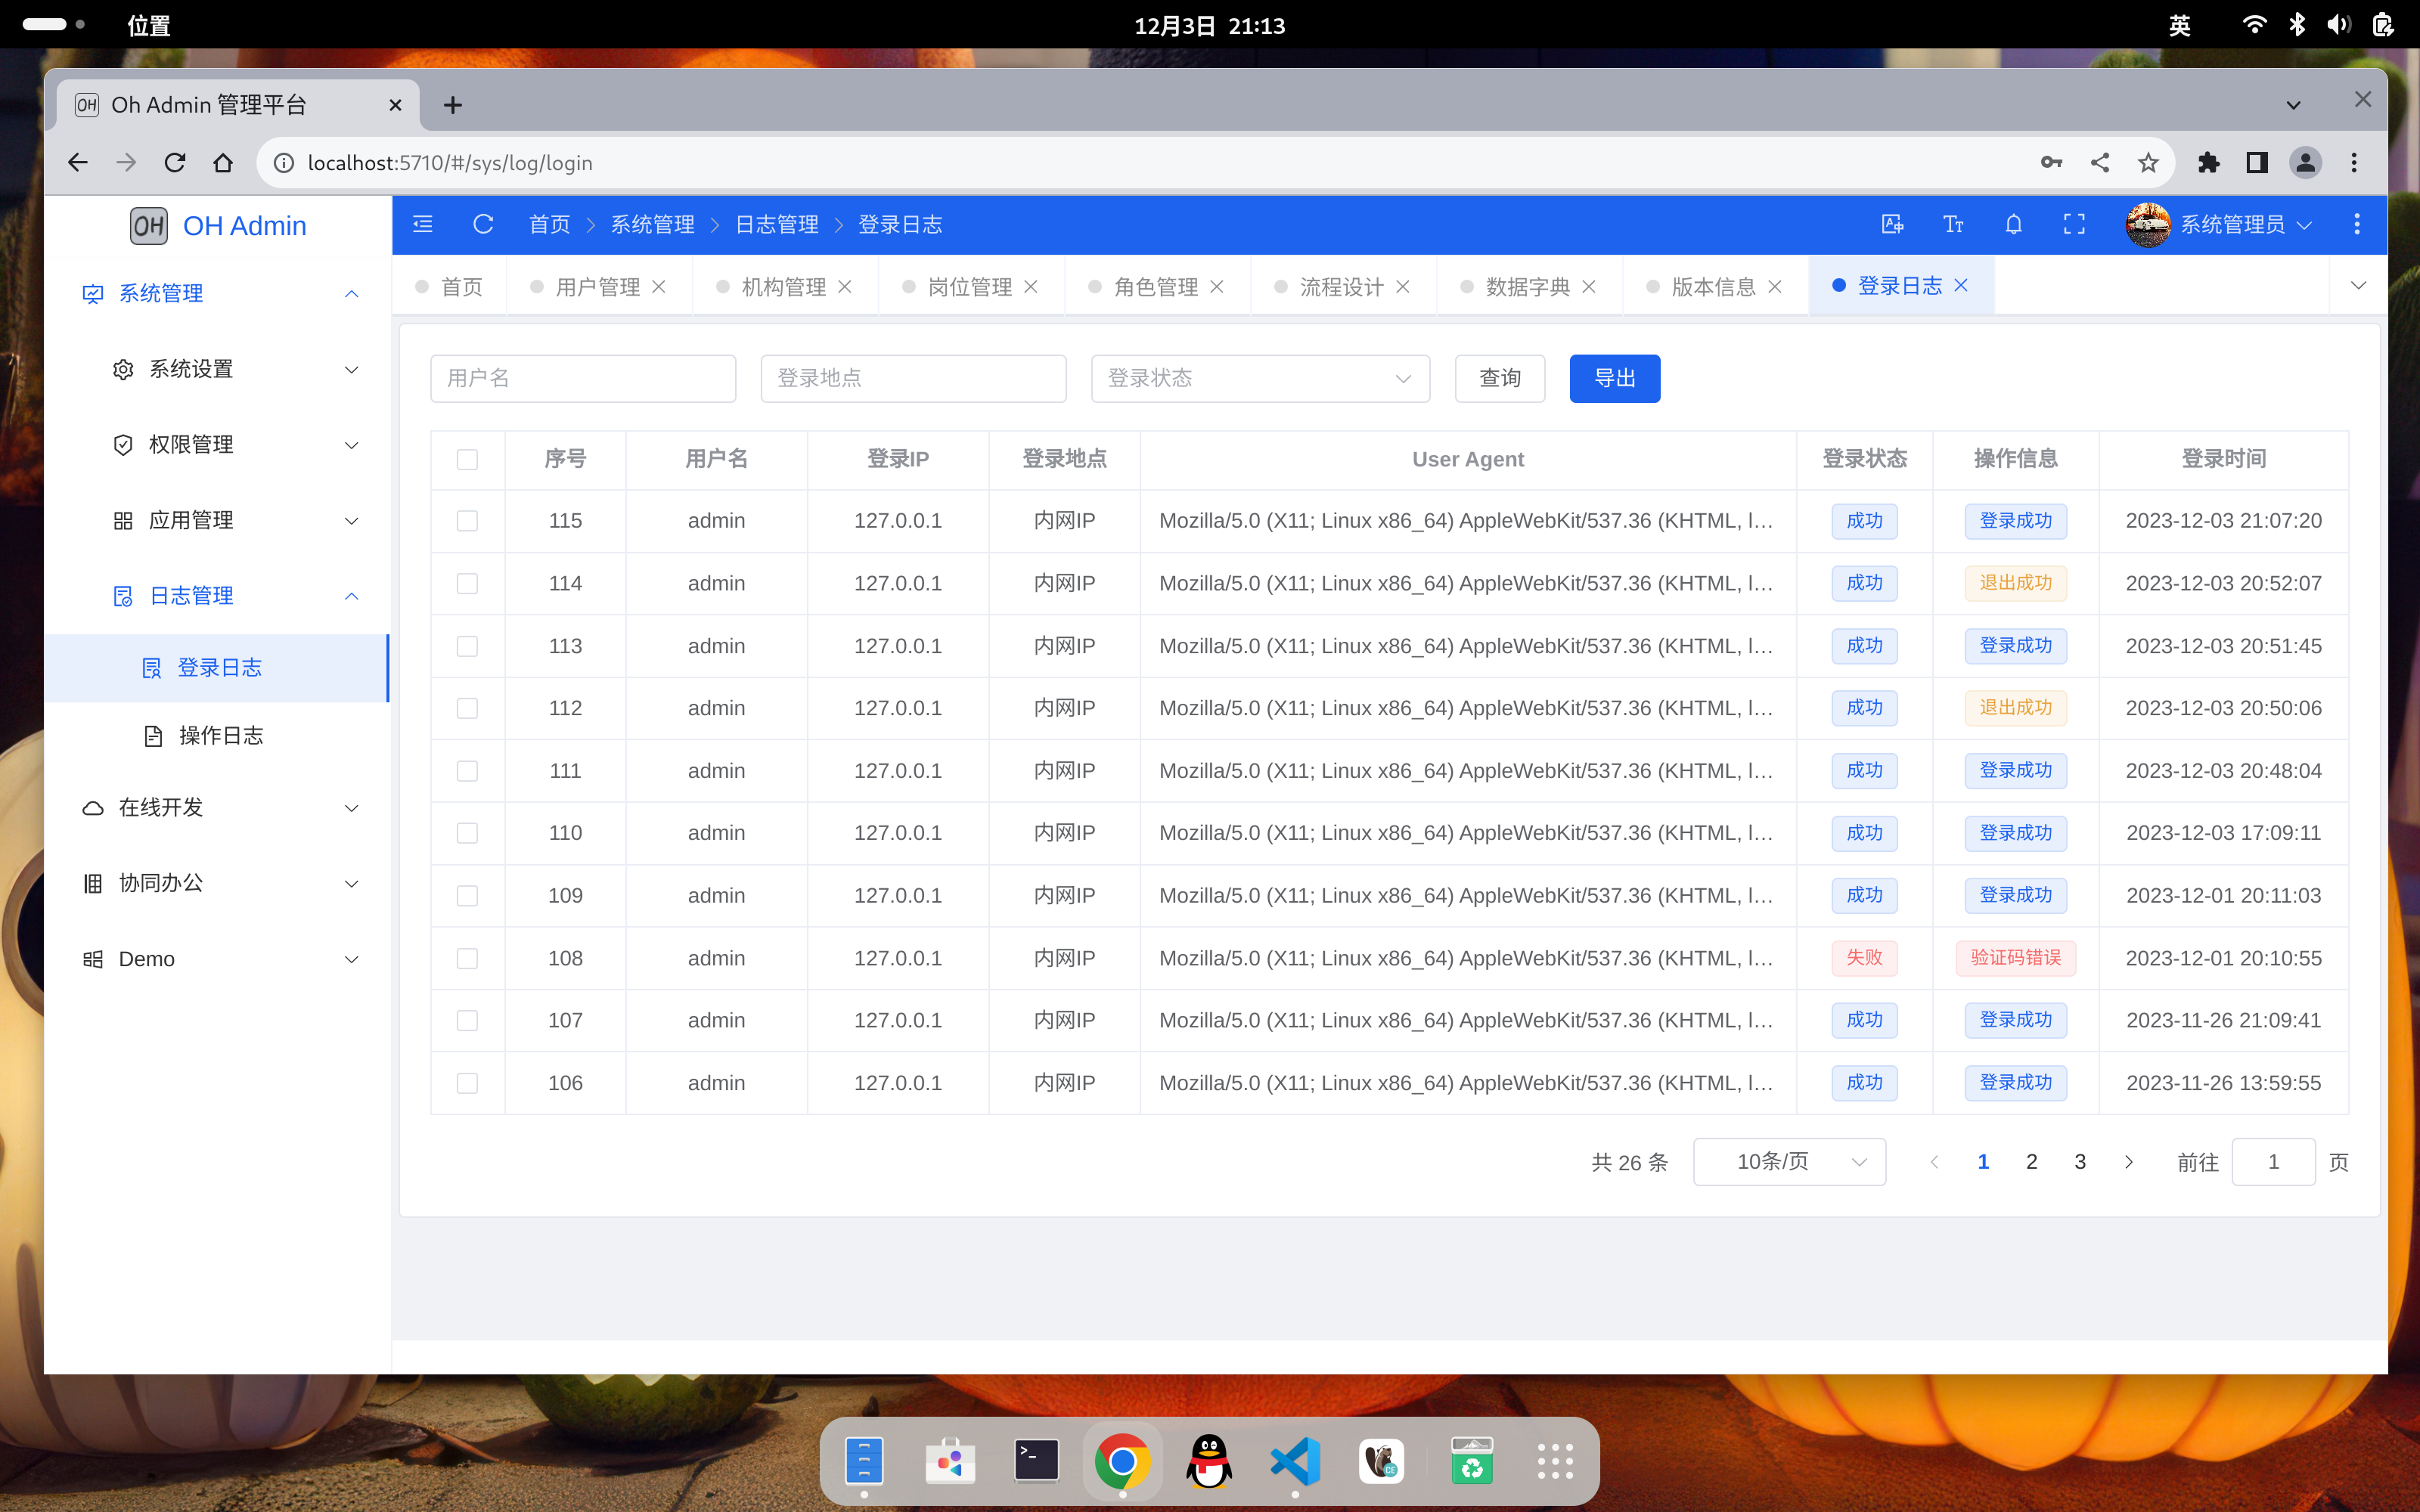Viewport: 2420px width, 1512px height.
Task: Open browser extensions puzzle icon
Action: [x=2208, y=162]
